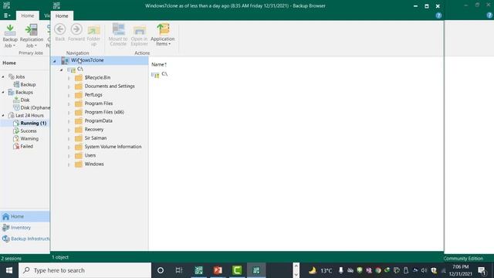This screenshot has height=278, width=494.
Task: Collapse the C:\ drive tree node
Action: [62, 69]
